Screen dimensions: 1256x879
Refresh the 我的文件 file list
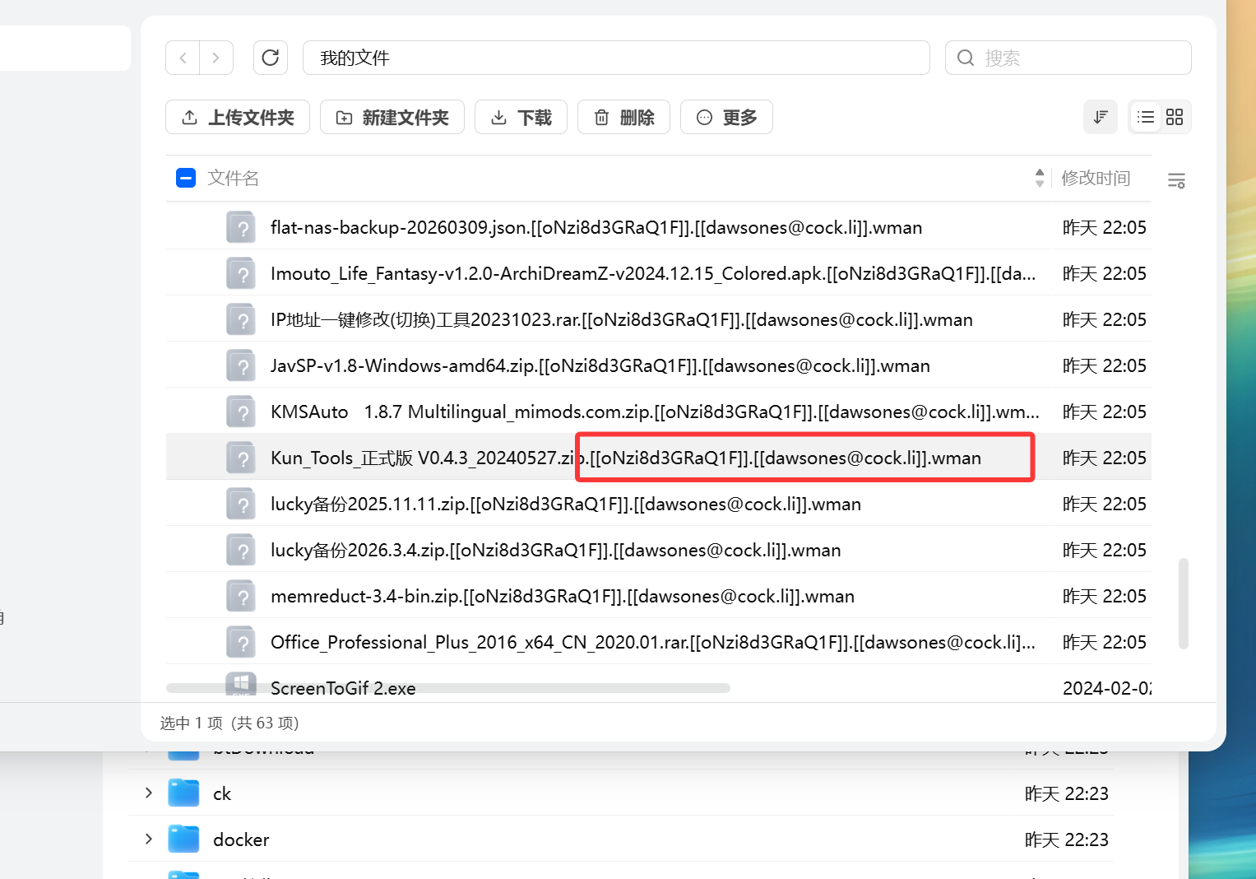pyautogui.click(x=271, y=58)
